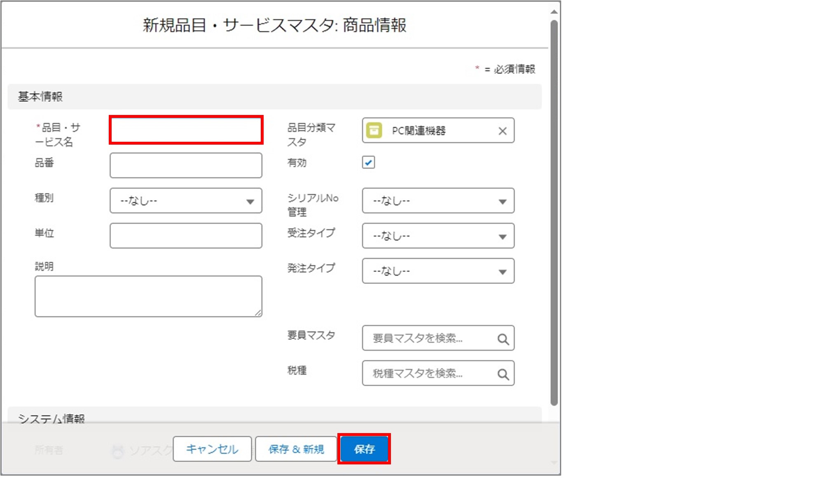Remove PC関連機器 with the X icon
The image size is (835, 478).
click(x=503, y=131)
